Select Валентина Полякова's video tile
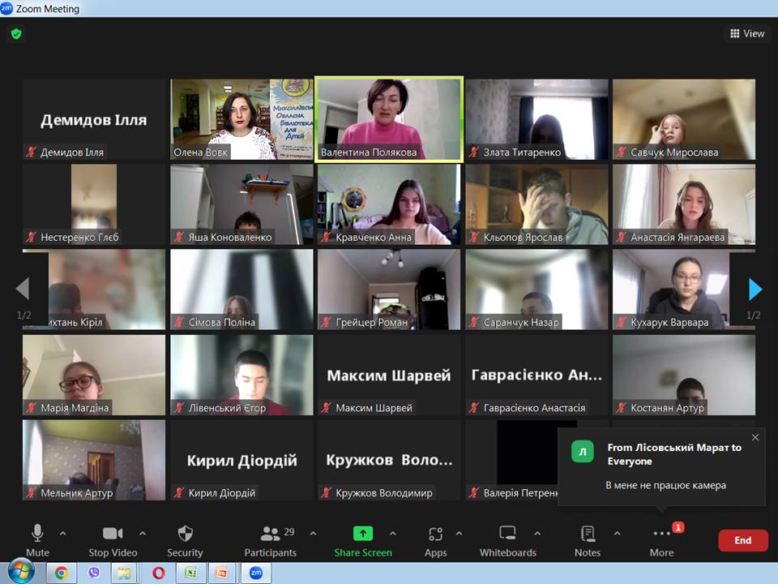Screen dimensions: 778x584 point(389,118)
